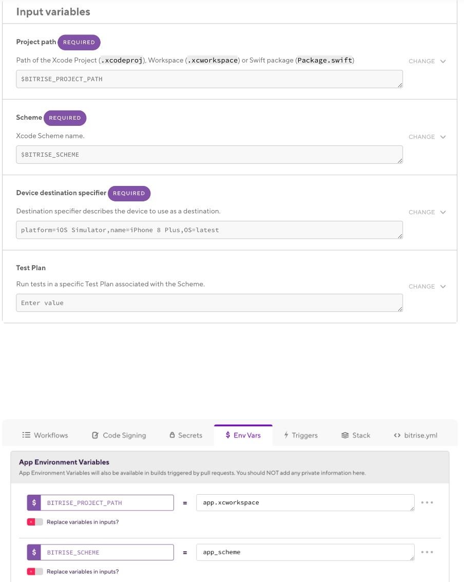Open the Code Signing tab
464x582 pixels.
(x=119, y=435)
